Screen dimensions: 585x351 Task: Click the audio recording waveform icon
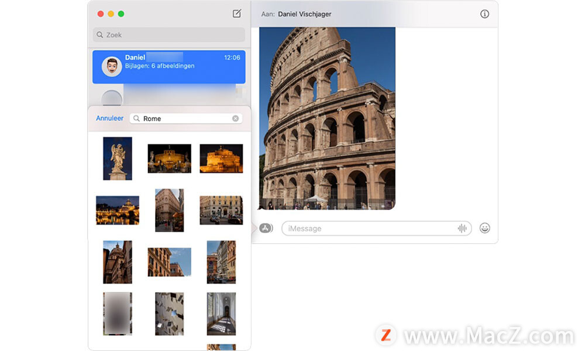(x=462, y=229)
